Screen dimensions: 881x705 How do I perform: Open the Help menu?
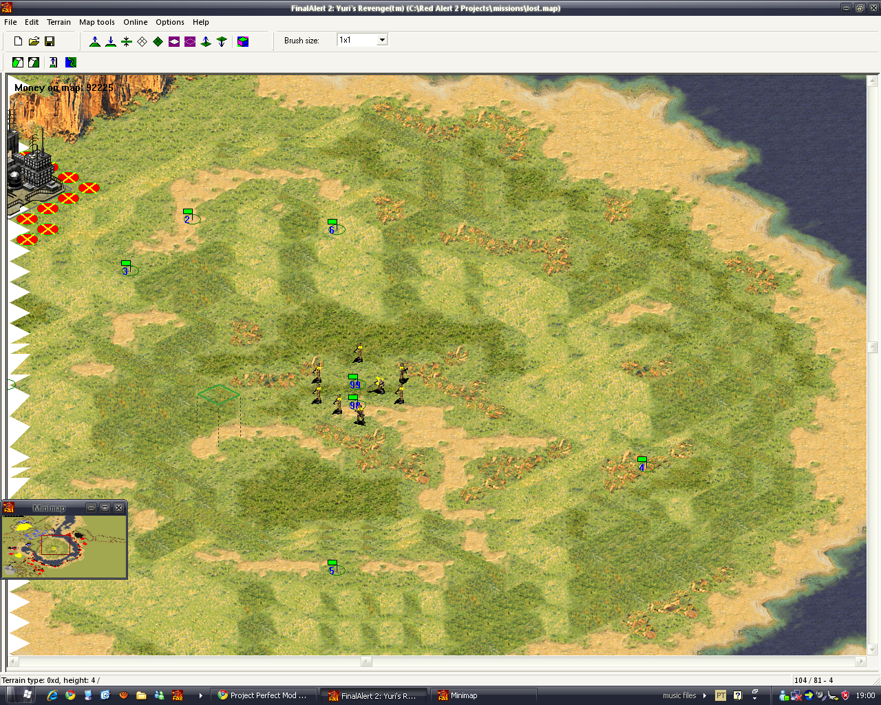point(201,22)
